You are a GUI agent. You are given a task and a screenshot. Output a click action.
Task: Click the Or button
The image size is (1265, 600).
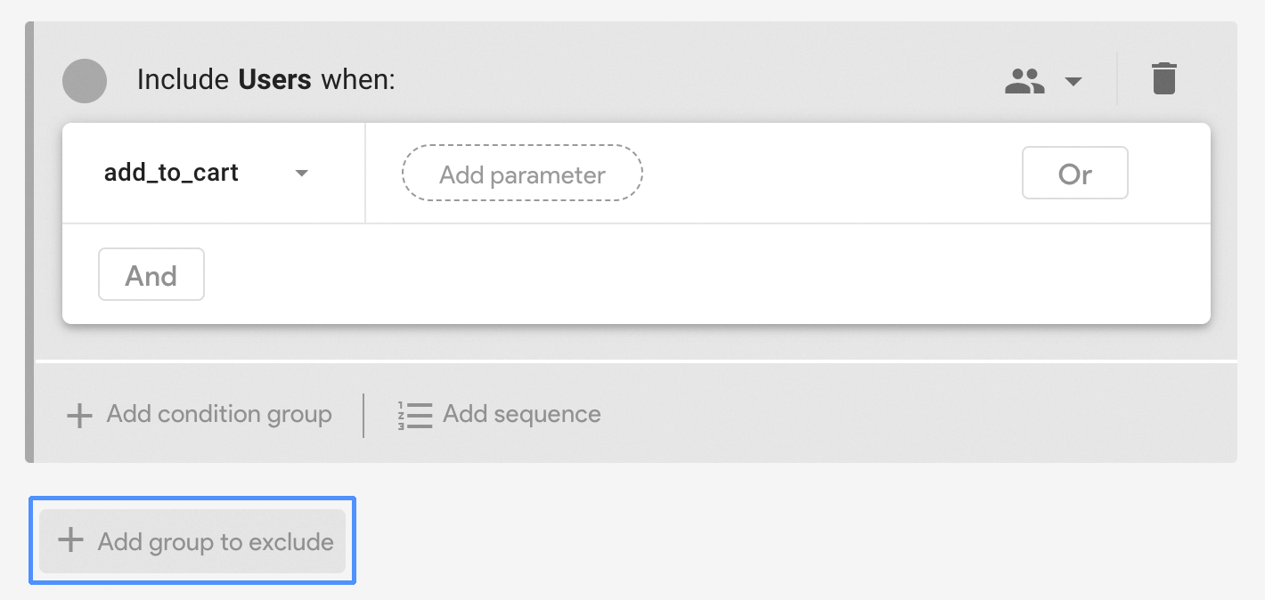tap(1074, 174)
